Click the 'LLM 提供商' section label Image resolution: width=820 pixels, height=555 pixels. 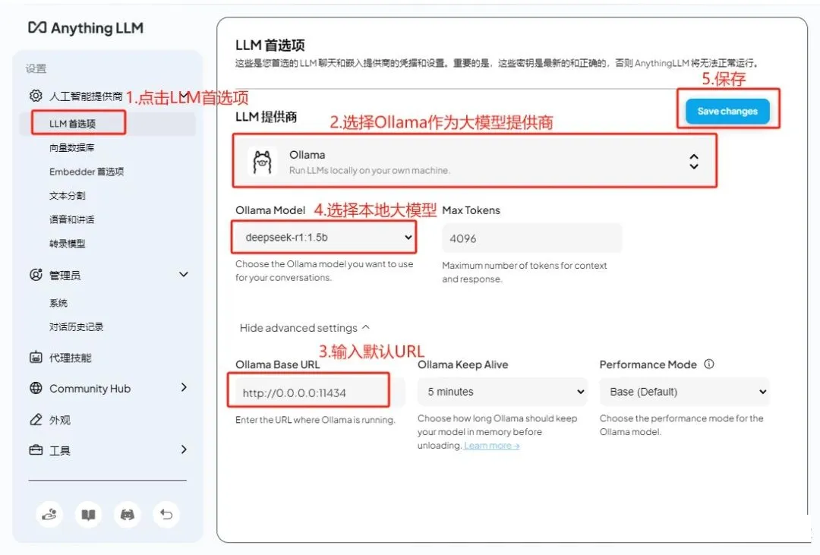tap(266, 117)
